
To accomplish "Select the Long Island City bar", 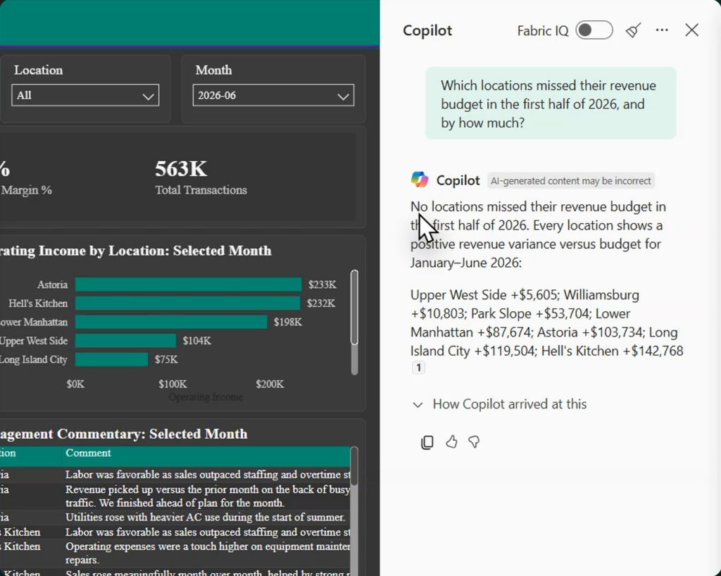I will click(x=112, y=359).
